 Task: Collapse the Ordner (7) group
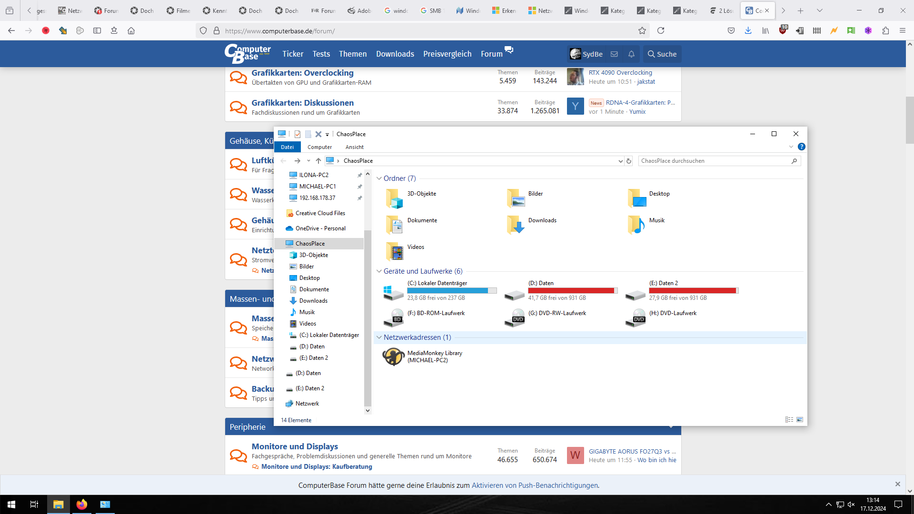(x=379, y=178)
